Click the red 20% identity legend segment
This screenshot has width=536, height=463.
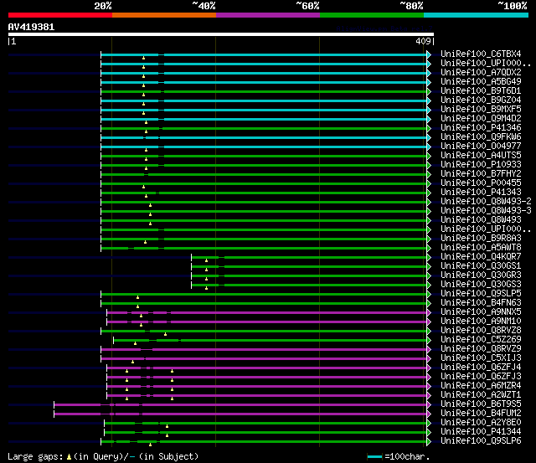tap(60, 15)
